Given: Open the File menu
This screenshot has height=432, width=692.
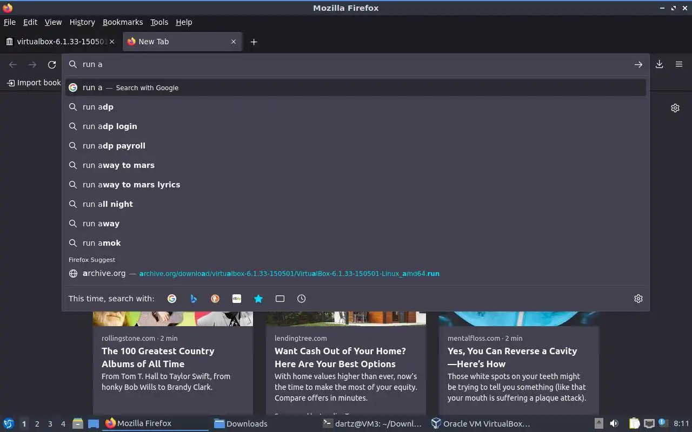Looking at the screenshot, I should click(x=10, y=22).
